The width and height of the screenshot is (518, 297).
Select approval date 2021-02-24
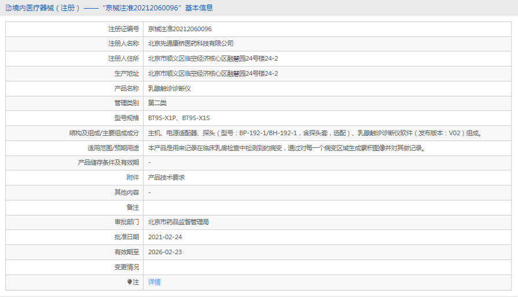(x=165, y=237)
